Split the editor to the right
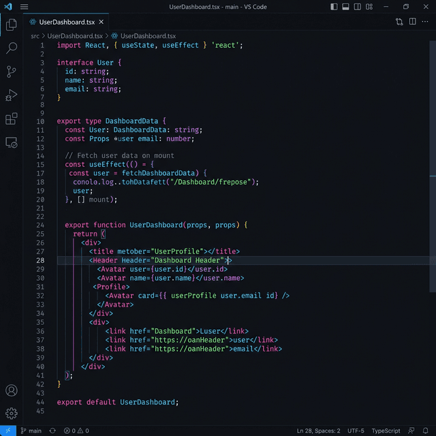The image size is (436, 436). [x=413, y=22]
